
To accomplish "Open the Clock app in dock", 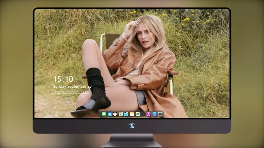I will tap(115, 114).
